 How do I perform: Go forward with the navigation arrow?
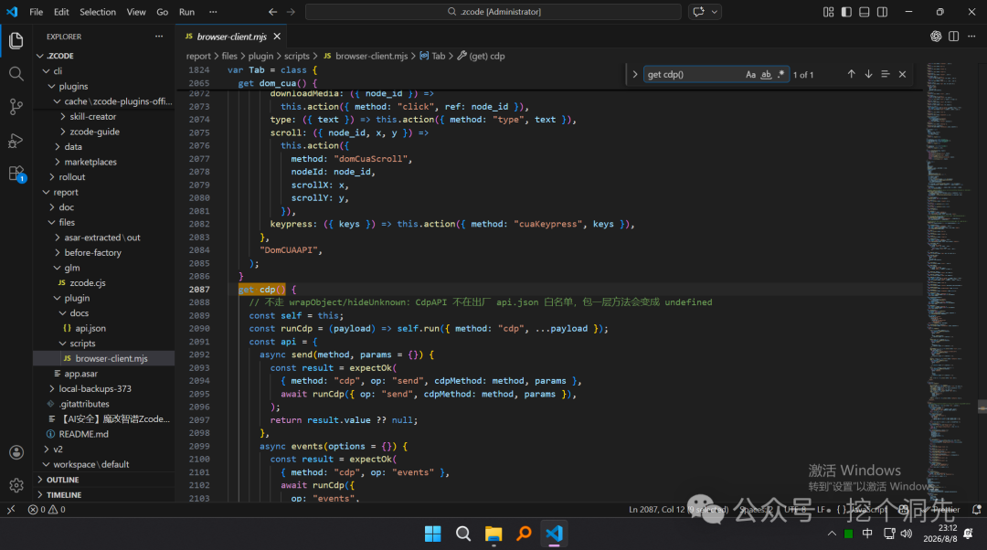291,12
